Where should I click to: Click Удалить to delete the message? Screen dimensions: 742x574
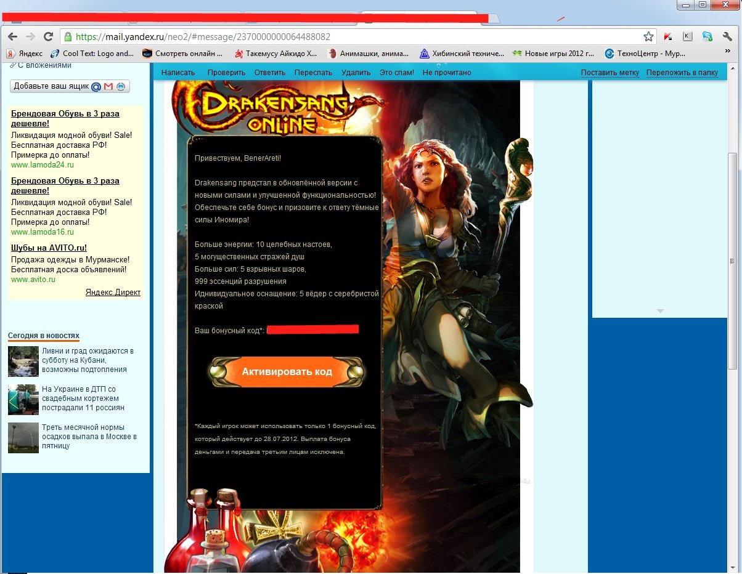coord(356,73)
